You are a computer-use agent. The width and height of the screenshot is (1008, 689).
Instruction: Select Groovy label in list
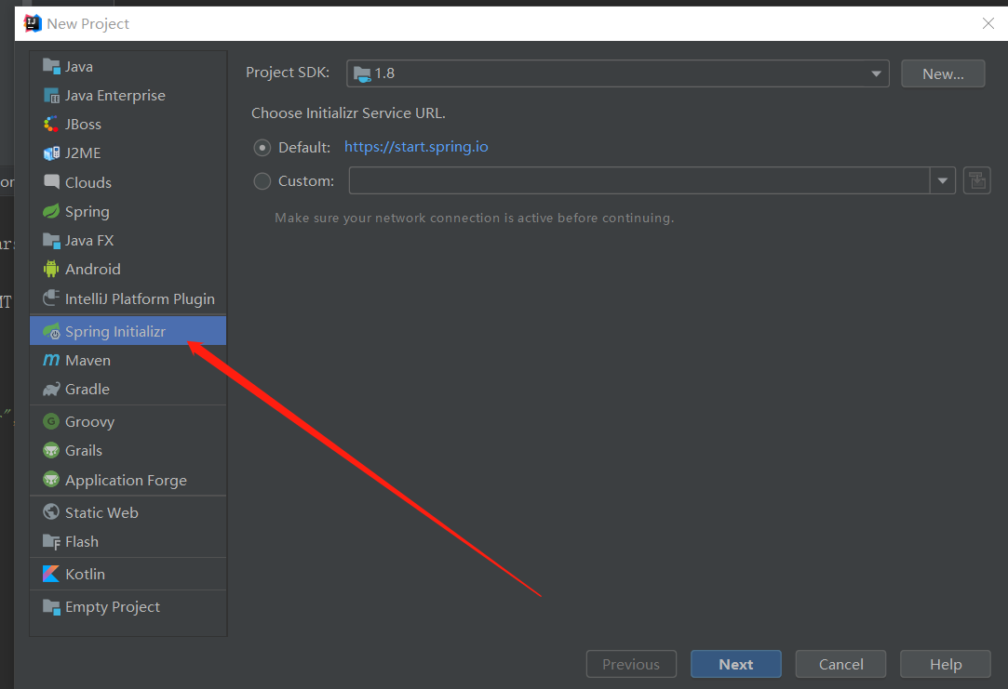[x=90, y=422]
